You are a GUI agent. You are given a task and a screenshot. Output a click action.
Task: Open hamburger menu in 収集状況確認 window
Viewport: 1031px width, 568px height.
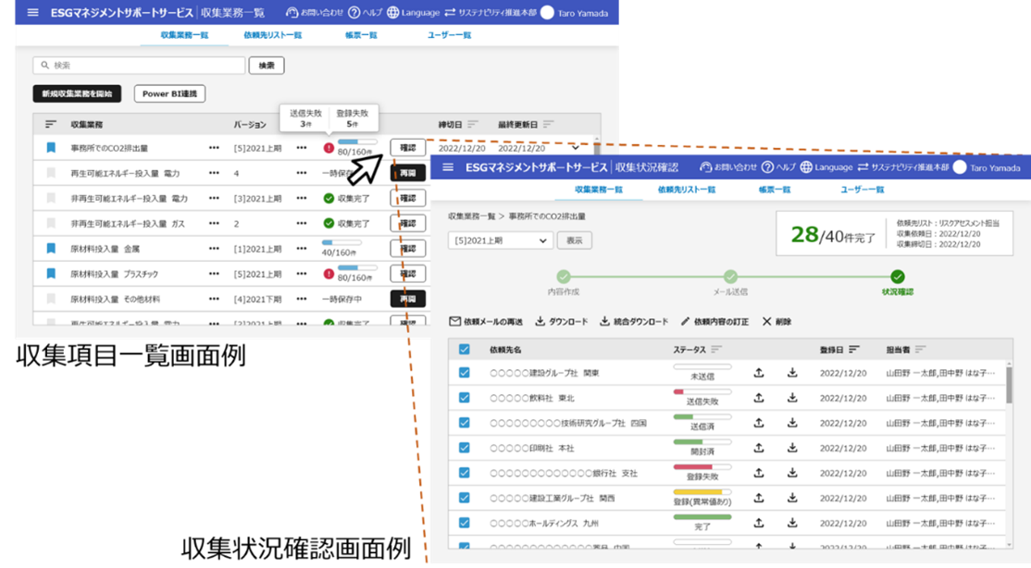click(449, 167)
